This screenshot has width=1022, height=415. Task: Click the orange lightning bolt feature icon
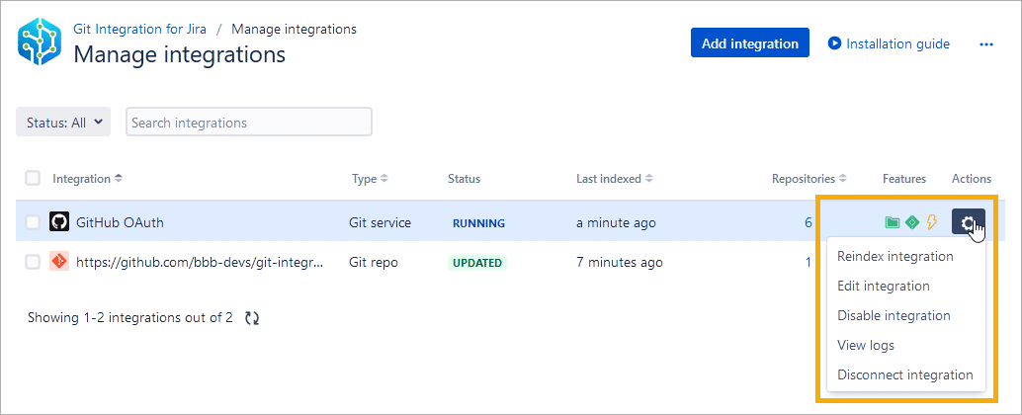pos(931,222)
